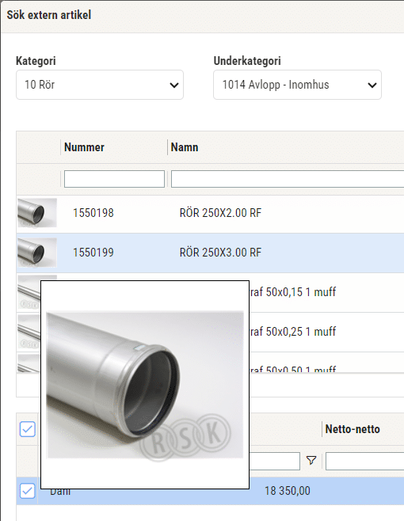Select row RÖR 250X2.00 RF
Viewport: 404px width, 521px height.
pos(210,213)
